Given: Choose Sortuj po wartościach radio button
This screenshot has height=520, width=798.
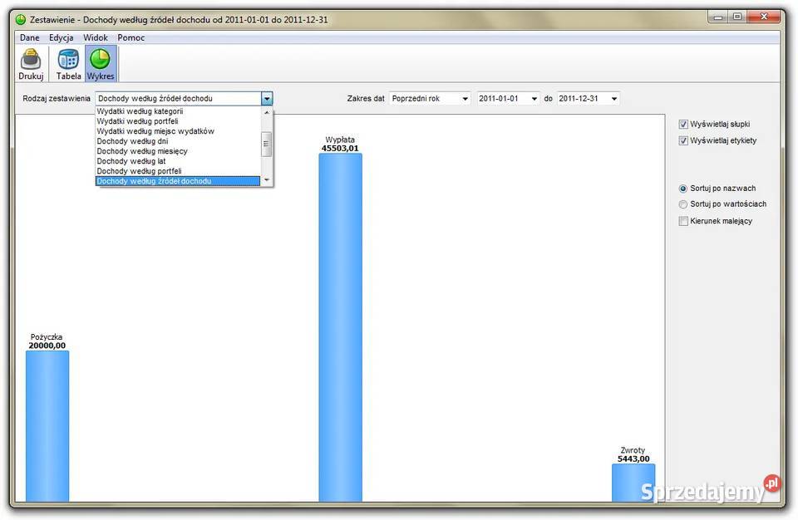Looking at the screenshot, I should coord(683,204).
